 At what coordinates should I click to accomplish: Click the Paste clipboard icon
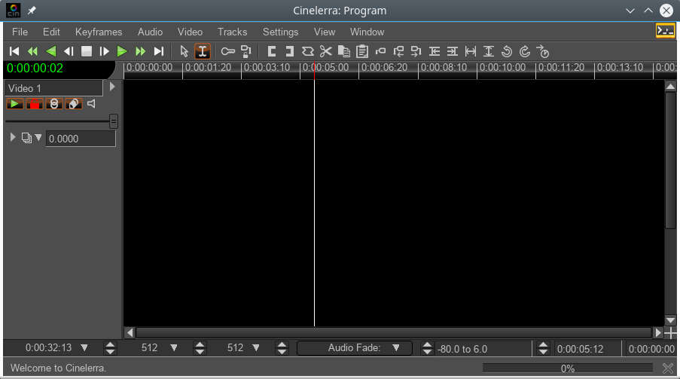362,51
